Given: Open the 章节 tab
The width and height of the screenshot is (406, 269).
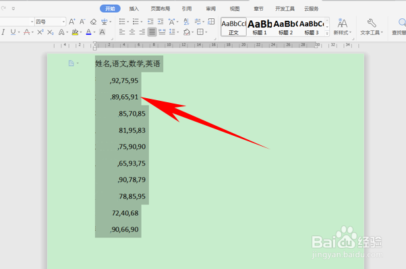Looking at the screenshot, I should (x=258, y=9).
